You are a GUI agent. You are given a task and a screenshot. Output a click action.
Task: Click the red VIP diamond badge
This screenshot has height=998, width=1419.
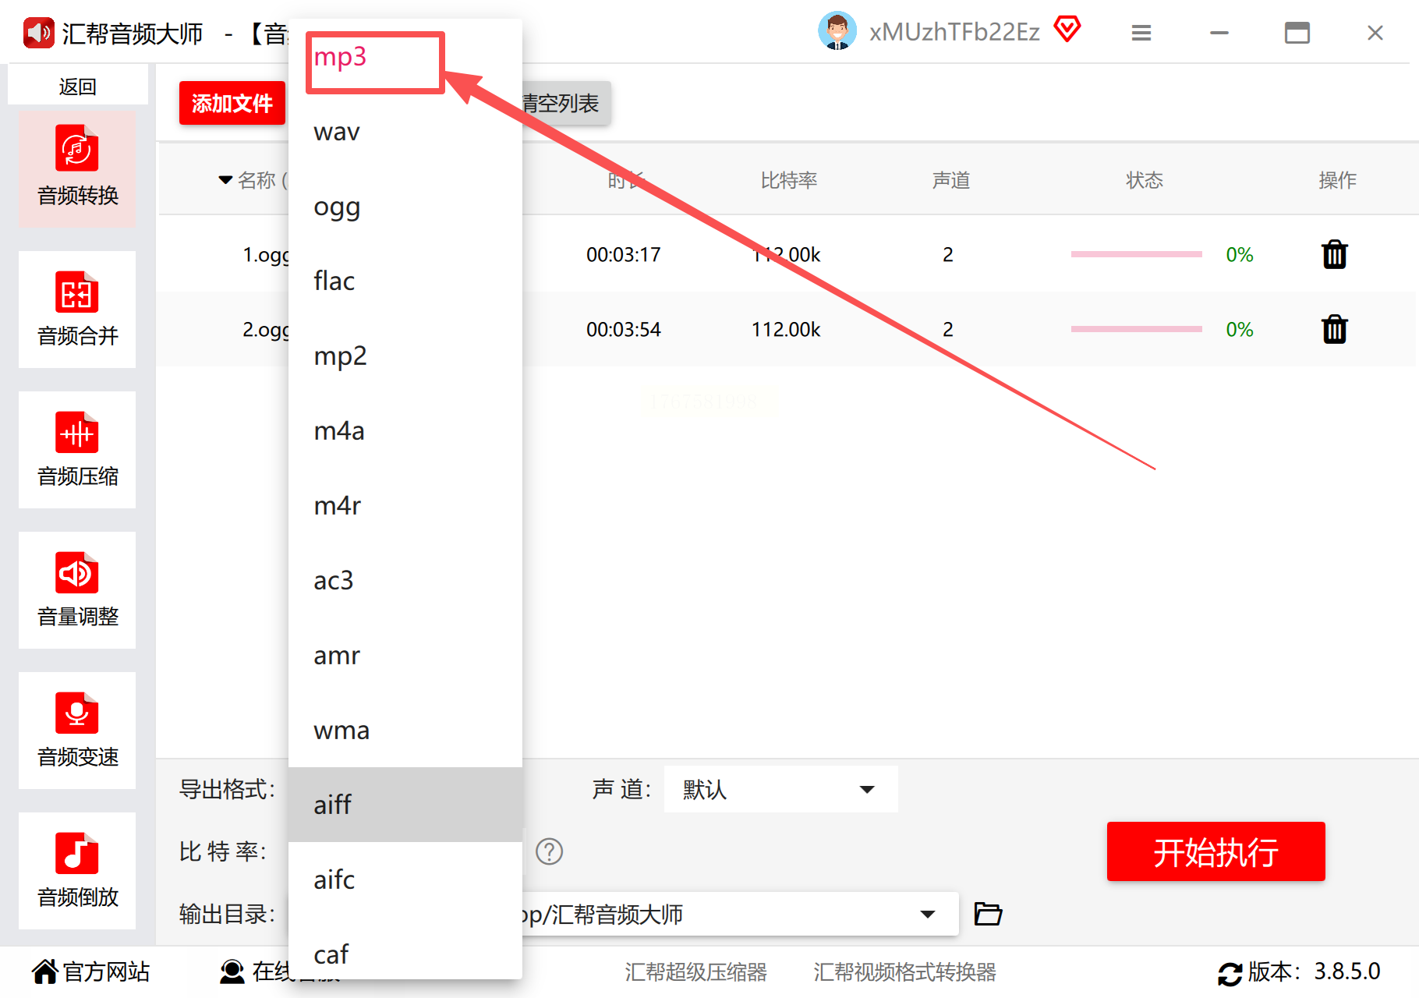(x=1067, y=30)
